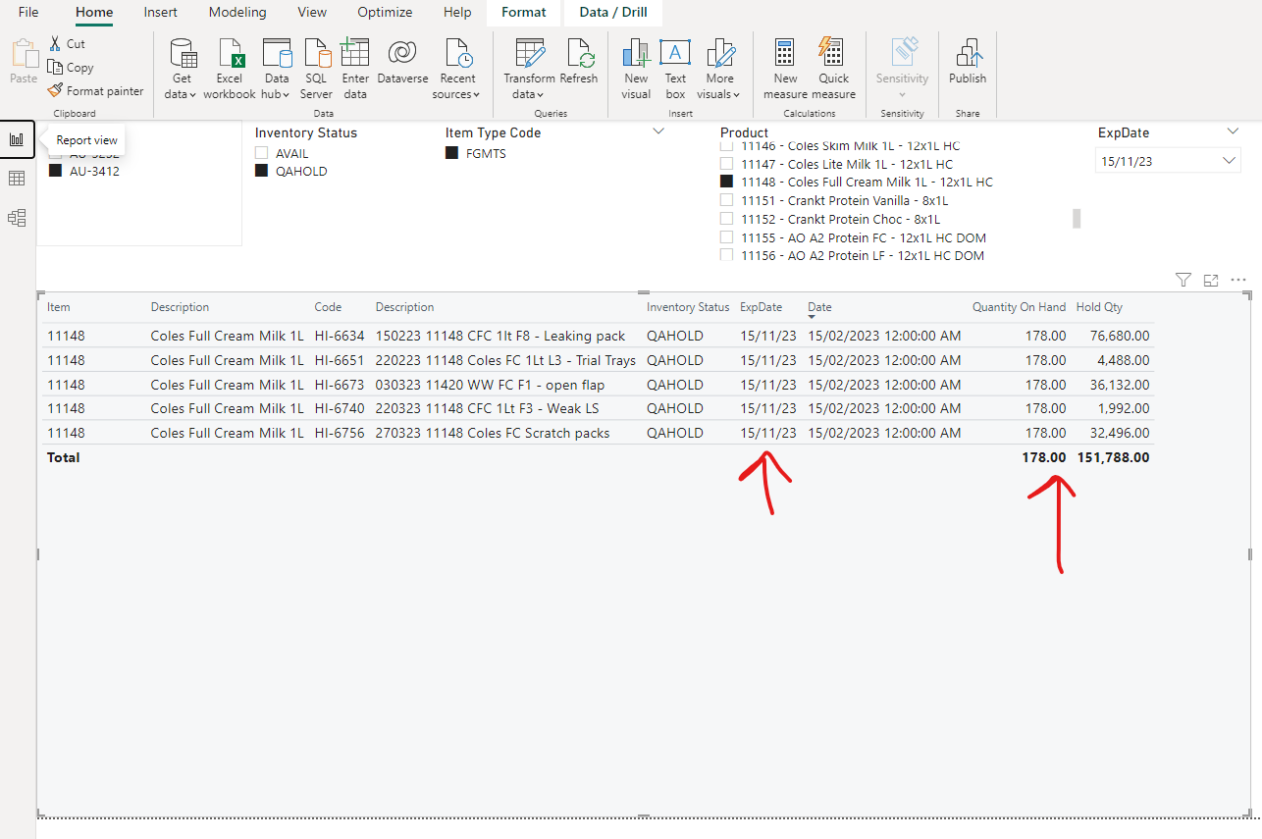Click the Product slicer scrollbar thumb
This screenshot has width=1262, height=839.
(x=1077, y=218)
